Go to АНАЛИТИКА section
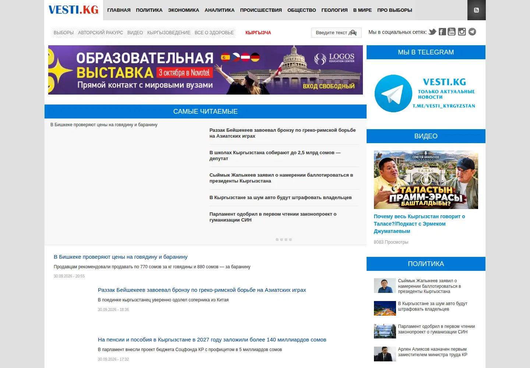Viewport: 530px width, 368px height. (219, 10)
